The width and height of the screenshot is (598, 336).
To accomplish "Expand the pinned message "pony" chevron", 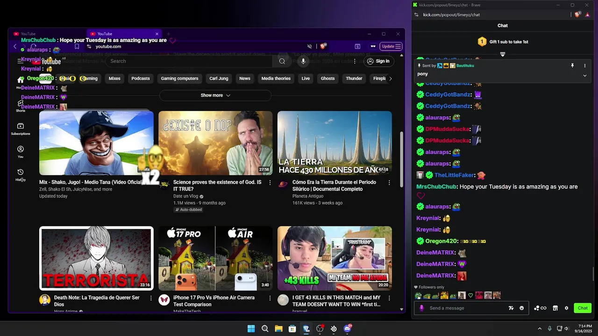I will [584, 75].
